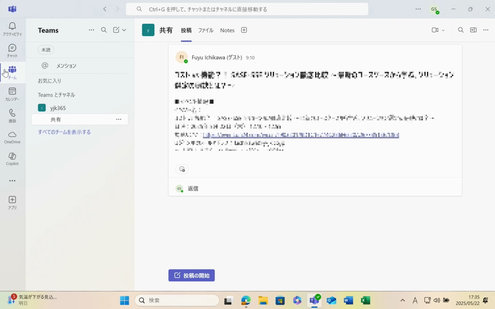Select the 共有 channel in list

click(x=80, y=119)
